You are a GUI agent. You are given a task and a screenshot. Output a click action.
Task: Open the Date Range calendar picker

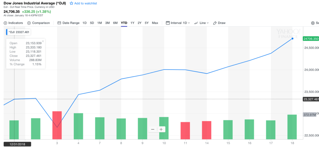(x=68, y=23)
